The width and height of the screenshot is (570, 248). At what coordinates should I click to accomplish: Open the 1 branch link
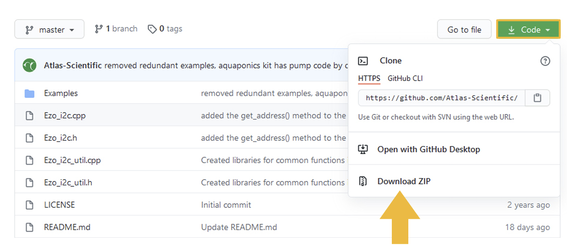tap(116, 29)
